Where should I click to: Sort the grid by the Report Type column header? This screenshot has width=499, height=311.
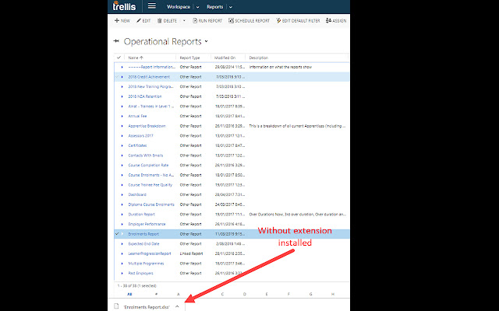click(x=189, y=58)
